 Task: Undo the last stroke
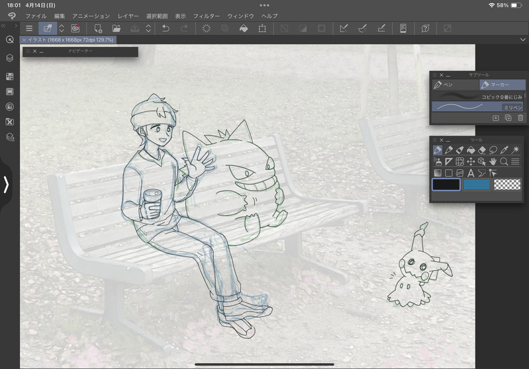click(x=166, y=28)
